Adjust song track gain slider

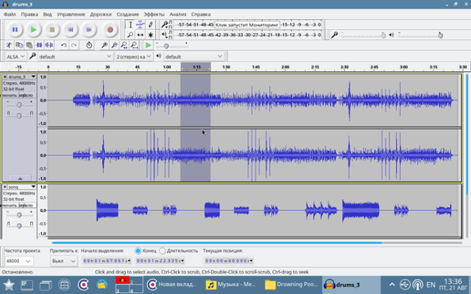coord(19,214)
